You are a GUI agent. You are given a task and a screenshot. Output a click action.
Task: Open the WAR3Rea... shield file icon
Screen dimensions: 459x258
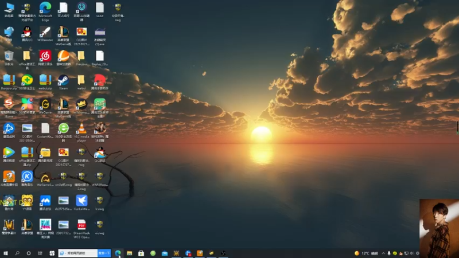pos(99,179)
